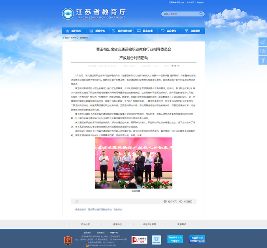Click the close icon beside 关闭窗口
The width and height of the screenshot is (267, 248).
(181, 201)
